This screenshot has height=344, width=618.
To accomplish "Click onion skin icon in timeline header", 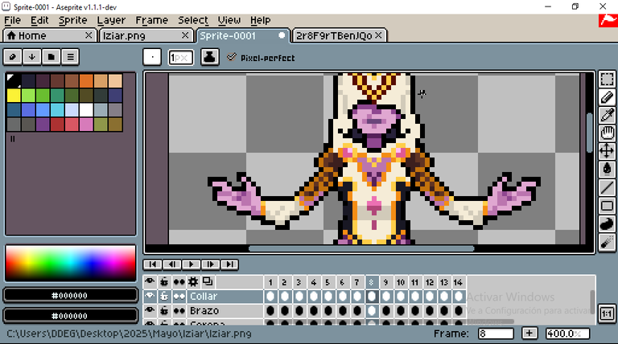I will [208, 282].
